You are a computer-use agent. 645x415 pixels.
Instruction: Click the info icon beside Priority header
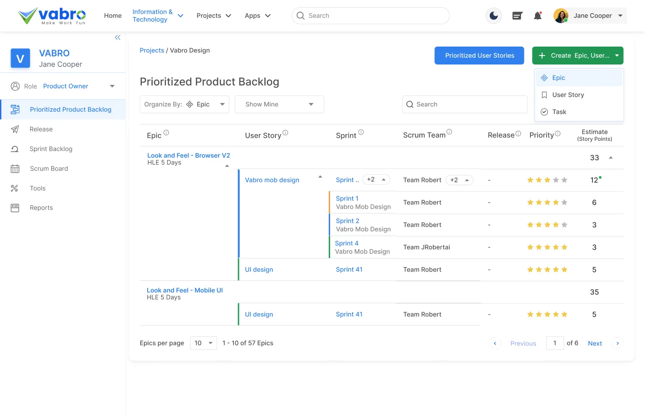coord(558,134)
